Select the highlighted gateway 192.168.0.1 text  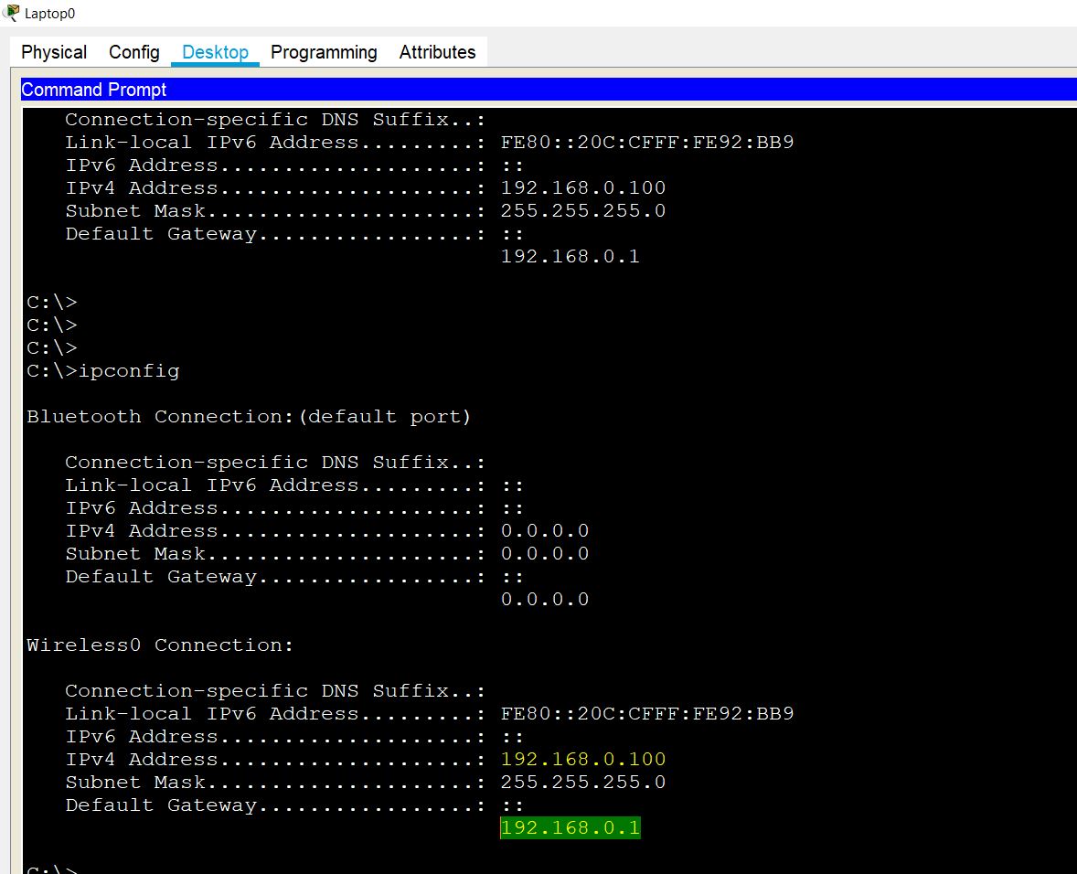tap(570, 826)
